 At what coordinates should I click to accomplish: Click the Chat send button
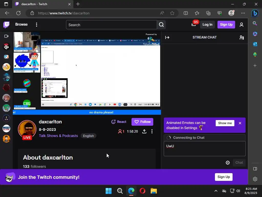click(x=239, y=162)
